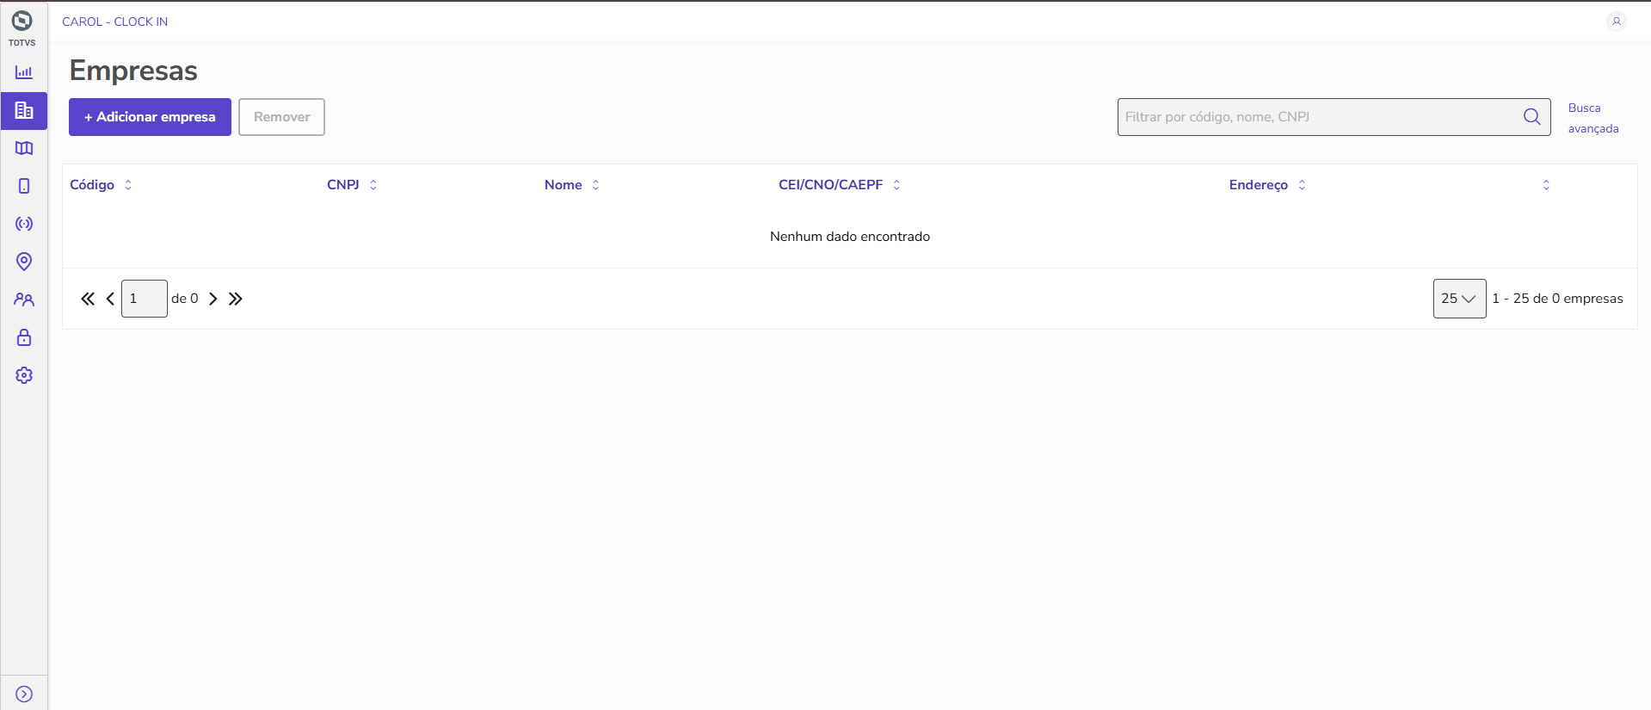Click the Adicionar empresa button

pyautogui.click(x=150, y=117)
